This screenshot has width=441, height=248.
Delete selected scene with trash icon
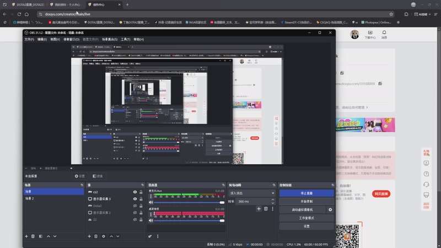pyautogui.click(x=33, y=236)
